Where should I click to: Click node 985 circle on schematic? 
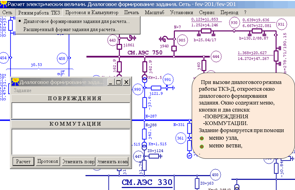click(x=182, y=40)
